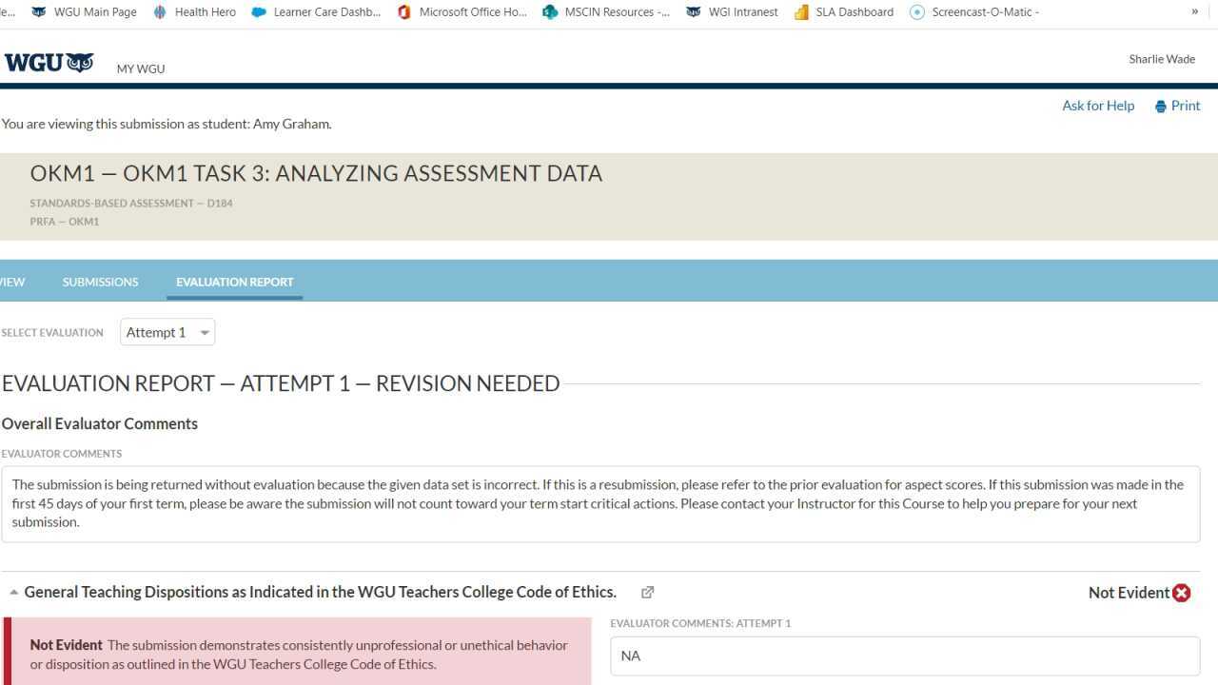This screenshot has height=685, width=1218.
Task: Click the red Not Evident X icon
Action: (1182, 593)
